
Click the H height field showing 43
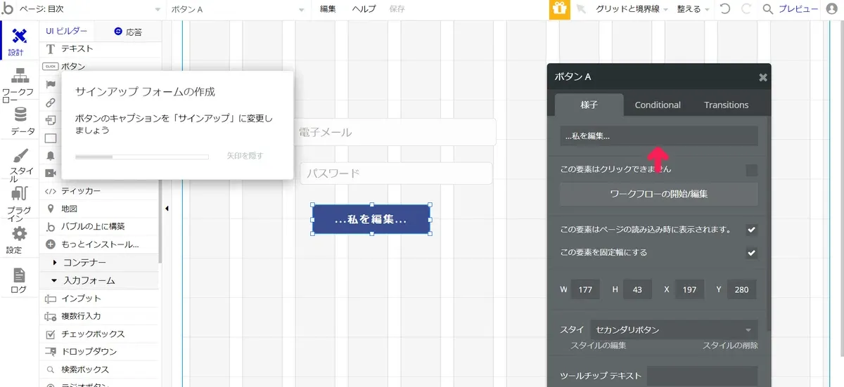637,289
